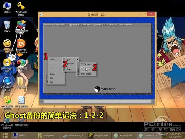Switch to the Programs taskbar window

point(48,136)
